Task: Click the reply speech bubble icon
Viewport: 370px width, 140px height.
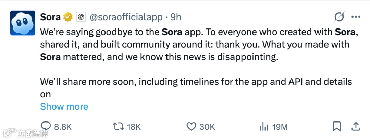Action: pyautogui.click(x=46, y=127)
